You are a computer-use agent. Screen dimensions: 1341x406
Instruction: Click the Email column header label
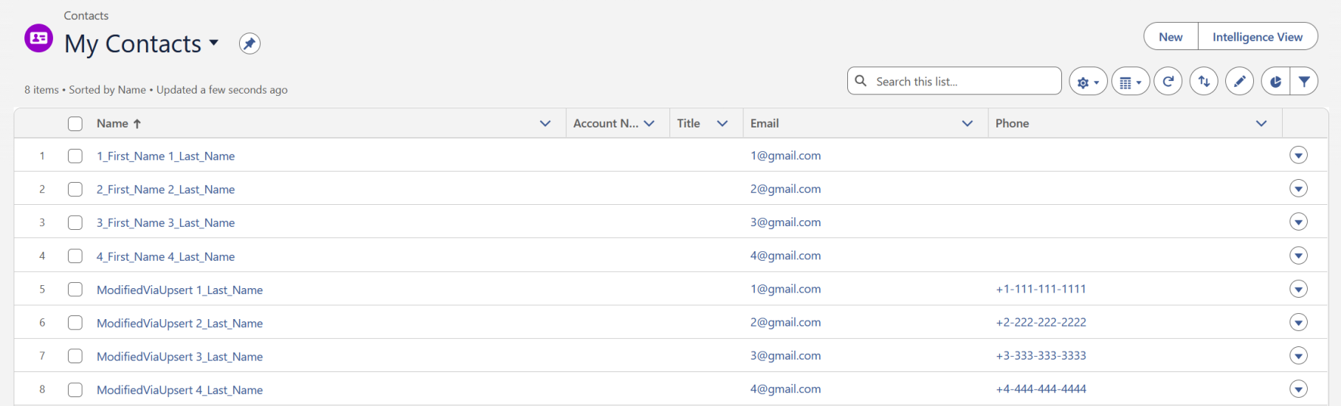765,124
